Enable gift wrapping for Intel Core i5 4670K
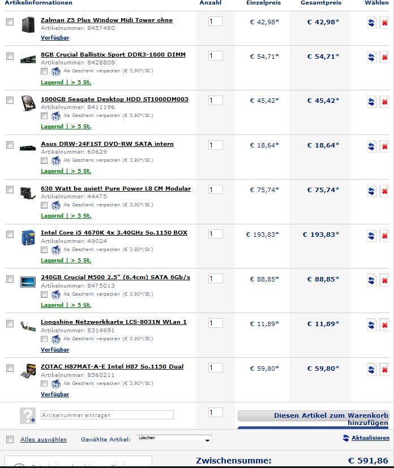Screen dimensions: 394x468 44,249
